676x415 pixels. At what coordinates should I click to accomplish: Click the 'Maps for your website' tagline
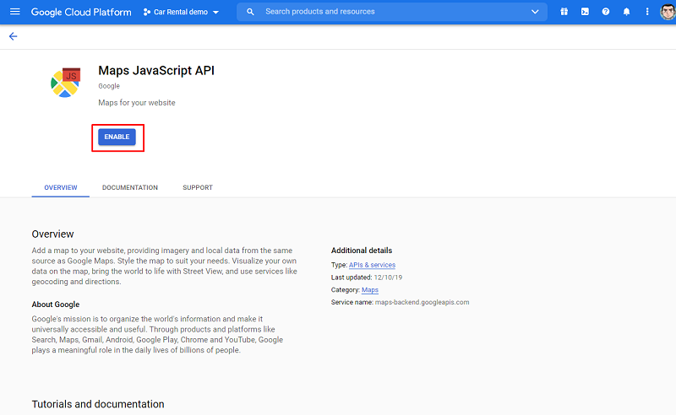[137, 103]
